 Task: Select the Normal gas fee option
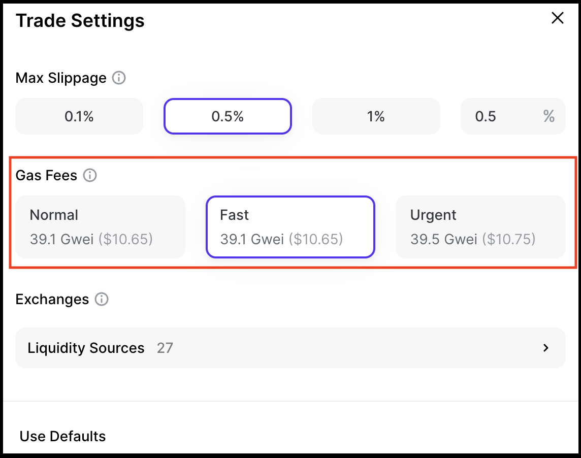coord(100,226)
